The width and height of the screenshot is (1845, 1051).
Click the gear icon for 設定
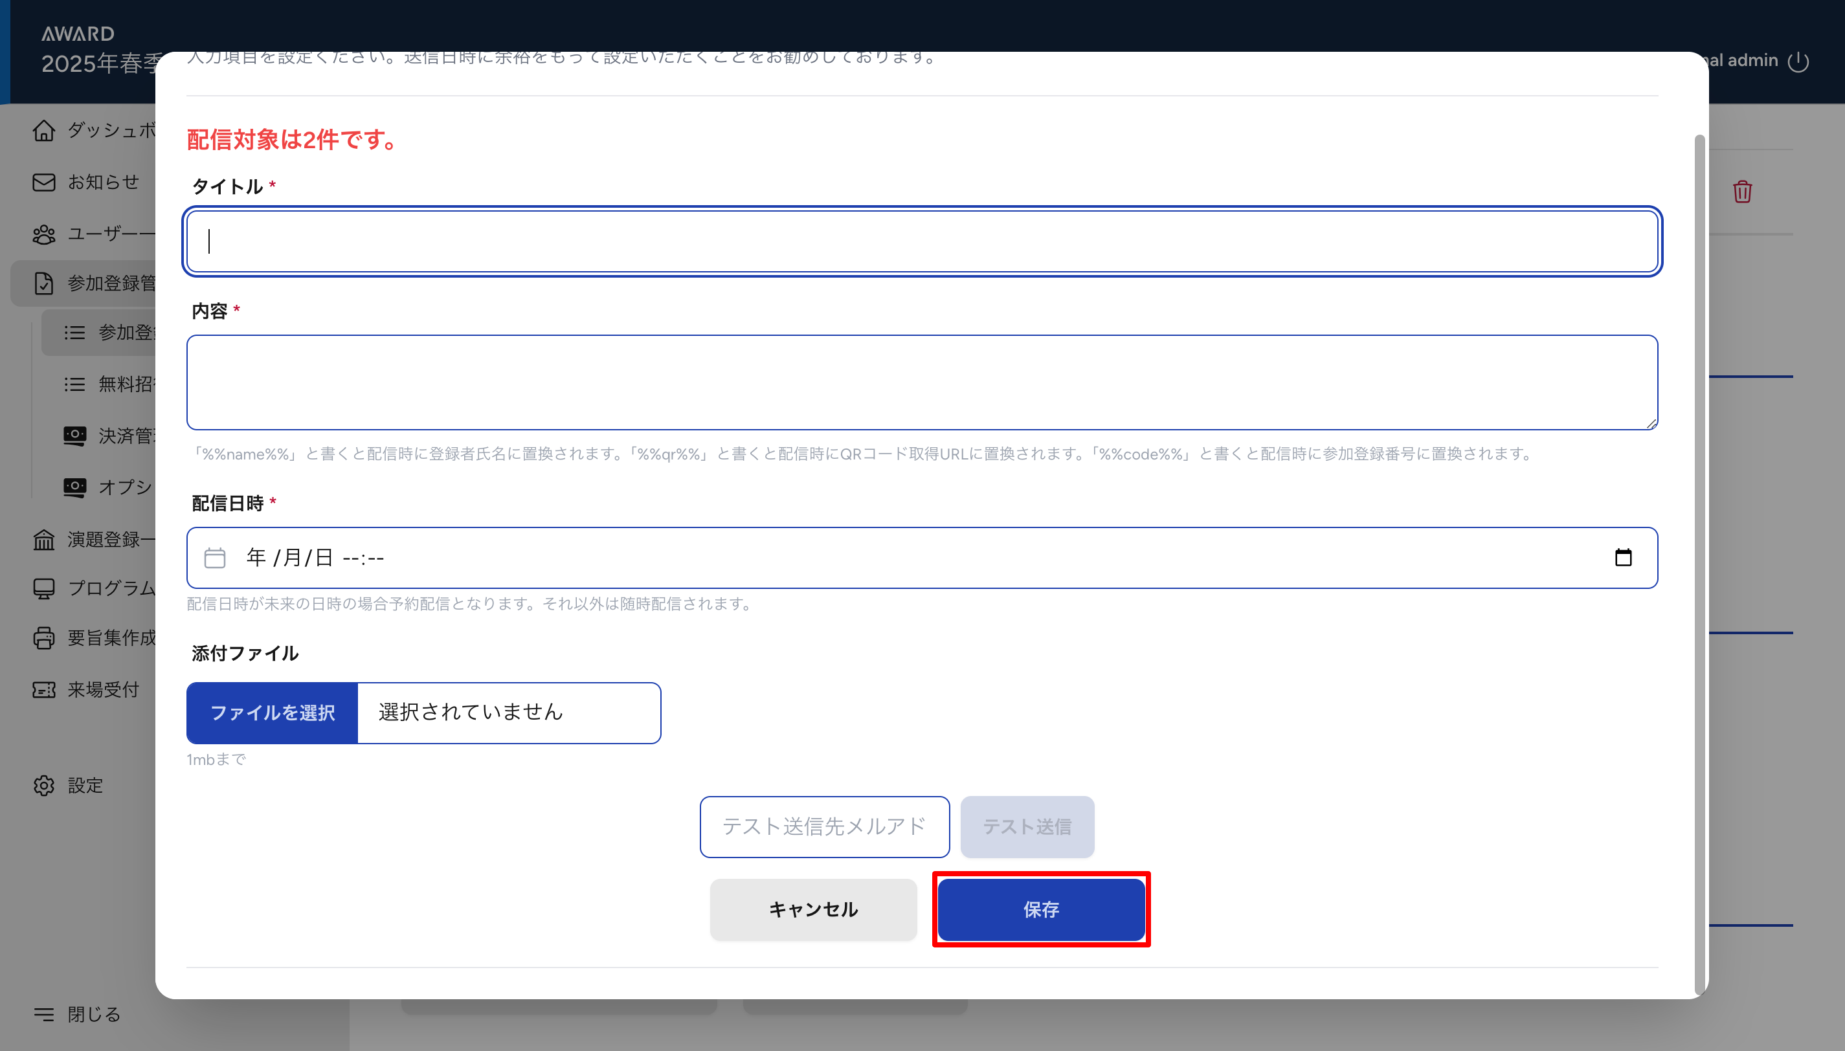pyautogui.click(x=44, y=786)
